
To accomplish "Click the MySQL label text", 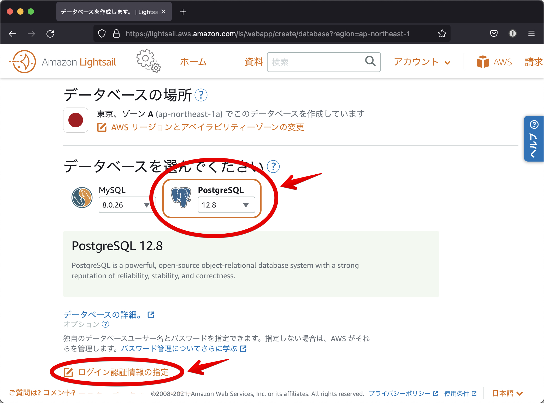I will pyautogui.click(x=112, y=190).
